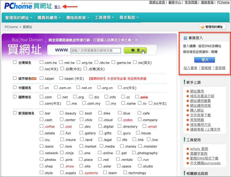Open 連絡客服 in the top bar
Screen dimensions: 231x177
(x=207, y=2)
